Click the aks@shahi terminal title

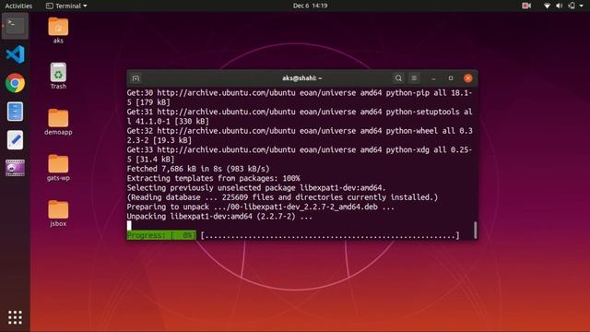tap(301, 77)
